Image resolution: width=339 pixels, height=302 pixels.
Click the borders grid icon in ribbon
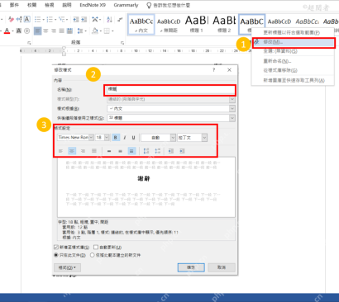pos(107,31)
